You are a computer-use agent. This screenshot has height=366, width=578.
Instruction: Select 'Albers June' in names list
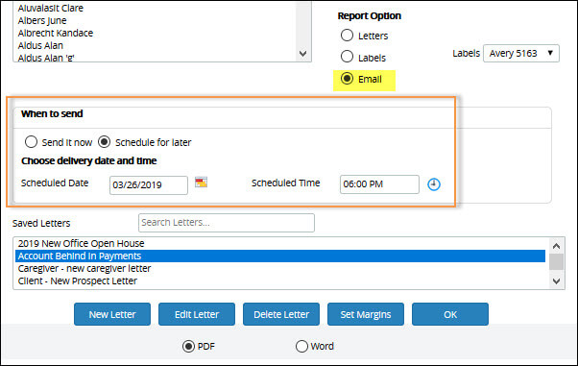pyautogui.click(x=42, y=21)
